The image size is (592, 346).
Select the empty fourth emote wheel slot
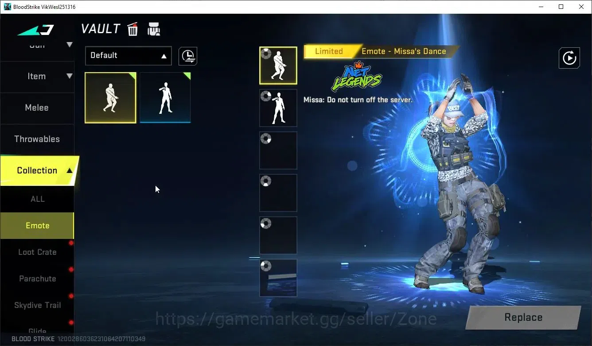click(x=278, y=193)
